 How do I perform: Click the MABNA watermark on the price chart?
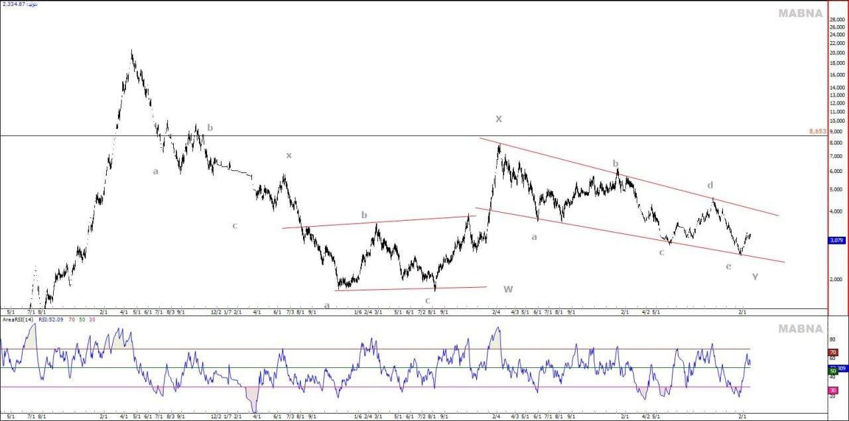coord(800,13)
